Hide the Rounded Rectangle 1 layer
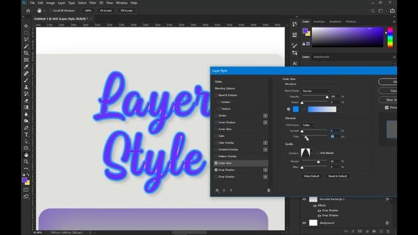418x235 pixels. click(304, 199)
